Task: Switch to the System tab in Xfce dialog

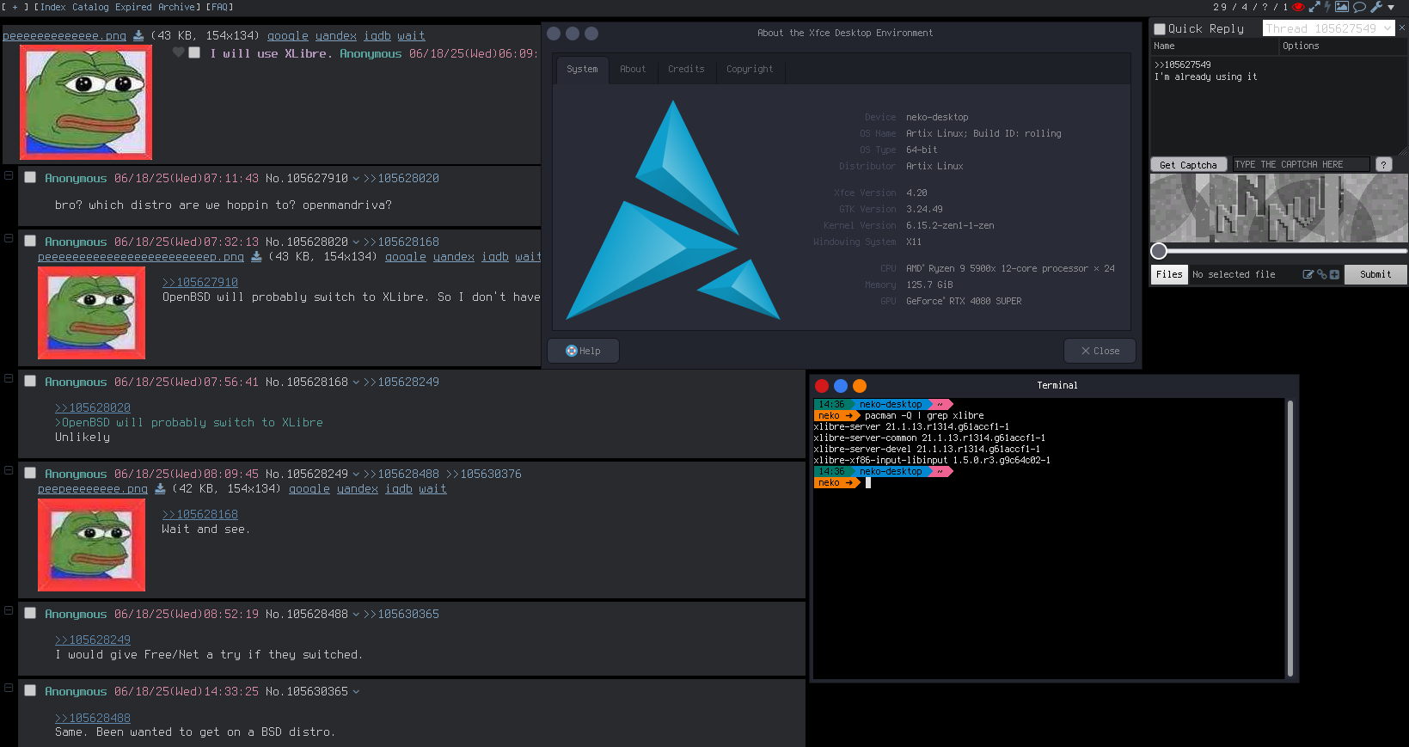Action: 582,69
